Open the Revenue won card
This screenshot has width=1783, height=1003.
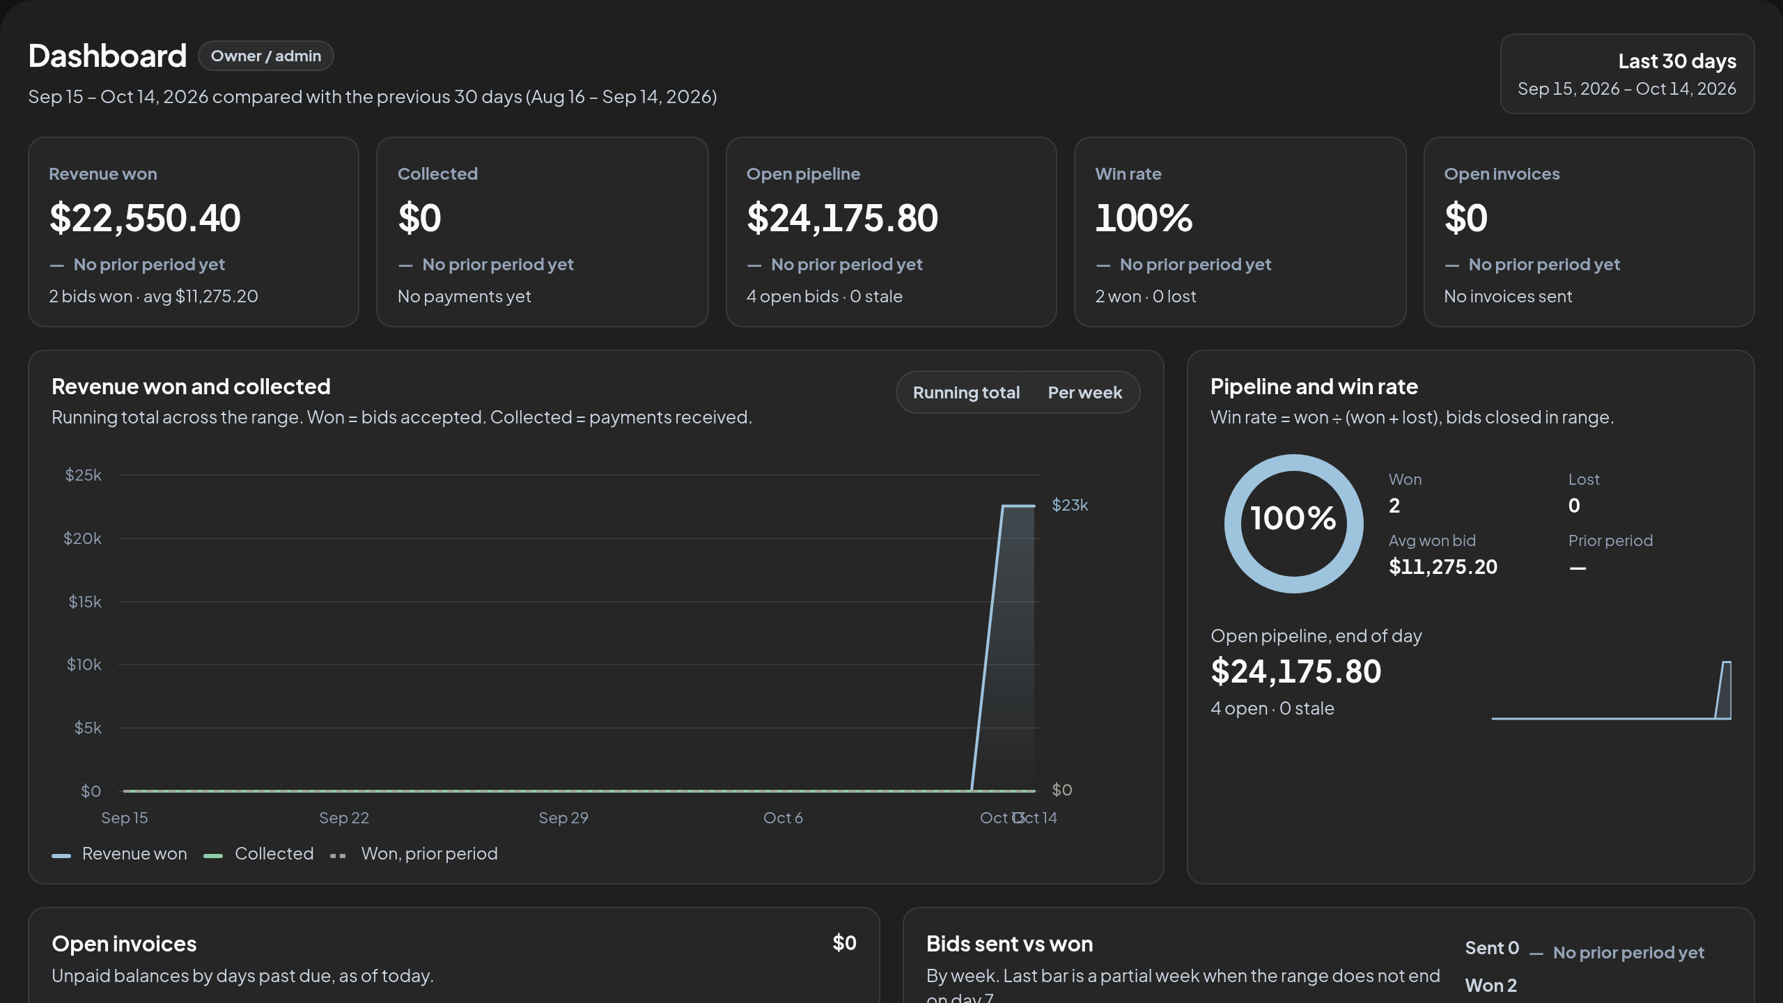(194, 232)
